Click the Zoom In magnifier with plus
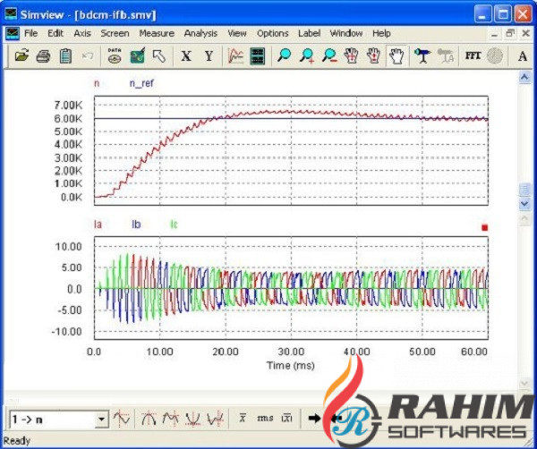 click(307, 55)
